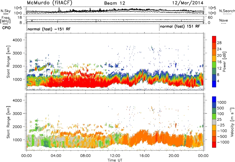Click the 4000 tick in power panel
Screen dimensions: 235x162
(x=17, y=40)
